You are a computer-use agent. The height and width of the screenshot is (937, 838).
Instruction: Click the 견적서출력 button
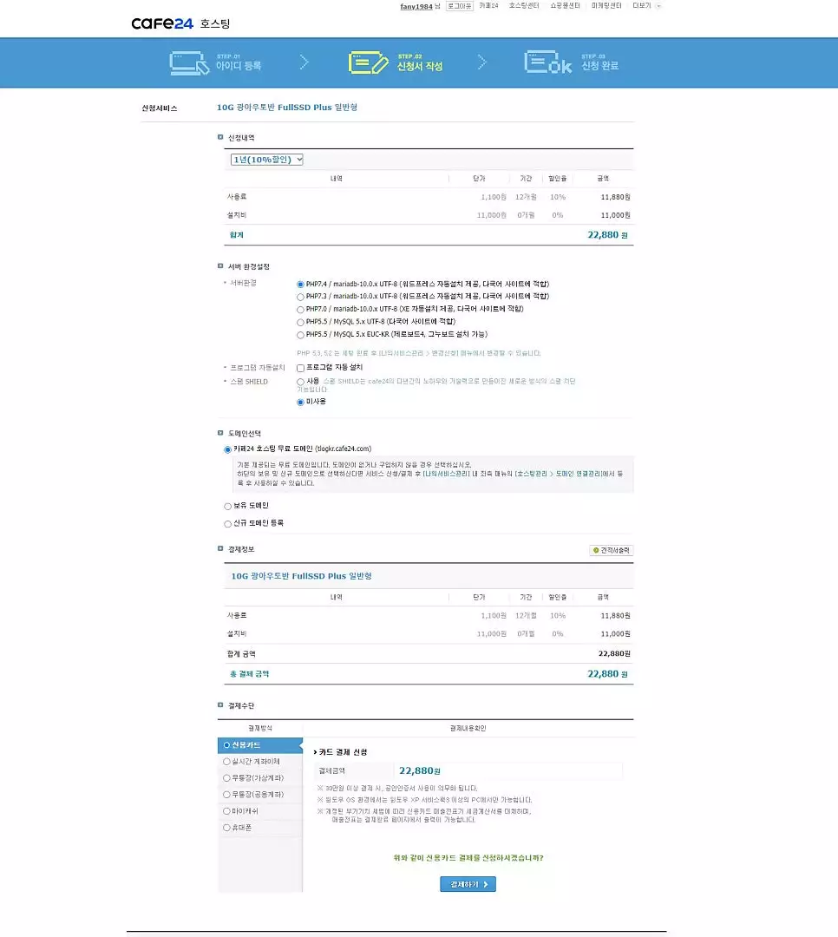pyautogui.click(x=612, y=550)
